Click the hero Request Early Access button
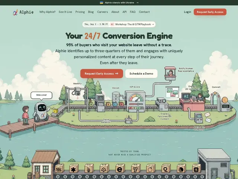Viewport: 238px width, 179px height. (x=102, y=73)
